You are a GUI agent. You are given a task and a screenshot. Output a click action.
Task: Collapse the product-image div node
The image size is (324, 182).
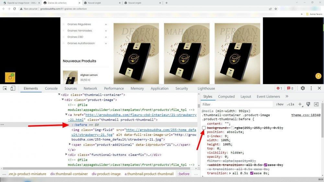[63, 100]
